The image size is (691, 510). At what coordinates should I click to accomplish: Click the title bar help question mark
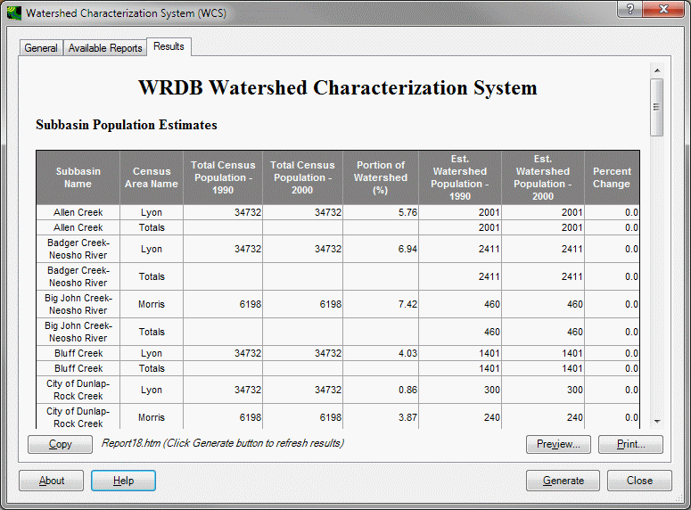[x=630, y=9]
